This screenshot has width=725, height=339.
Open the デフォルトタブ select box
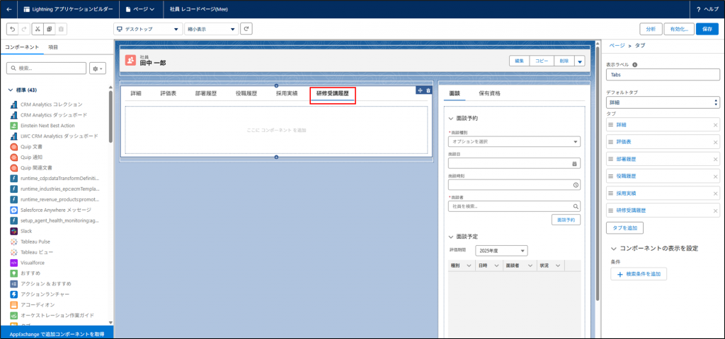pos(663,102)
